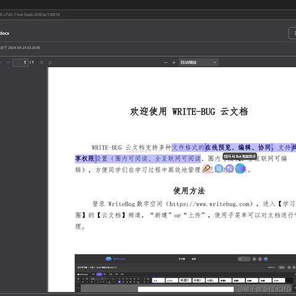The image size is (296, 296).
Task: Click the https://www.writebug.com URL text
Action: [x=210, y=204]
